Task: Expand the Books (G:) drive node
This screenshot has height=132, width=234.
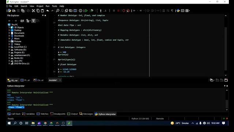Action: click(x=9, y=58)
